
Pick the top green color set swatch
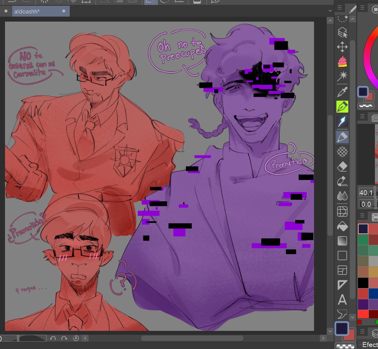(363, 240)
